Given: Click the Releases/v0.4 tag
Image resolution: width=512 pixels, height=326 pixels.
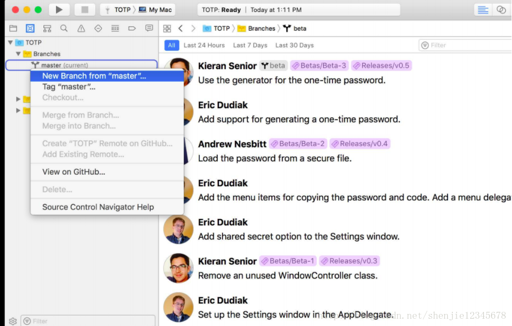Looking at the screenshot, I should pyautogui.click(x=360, y=143).
